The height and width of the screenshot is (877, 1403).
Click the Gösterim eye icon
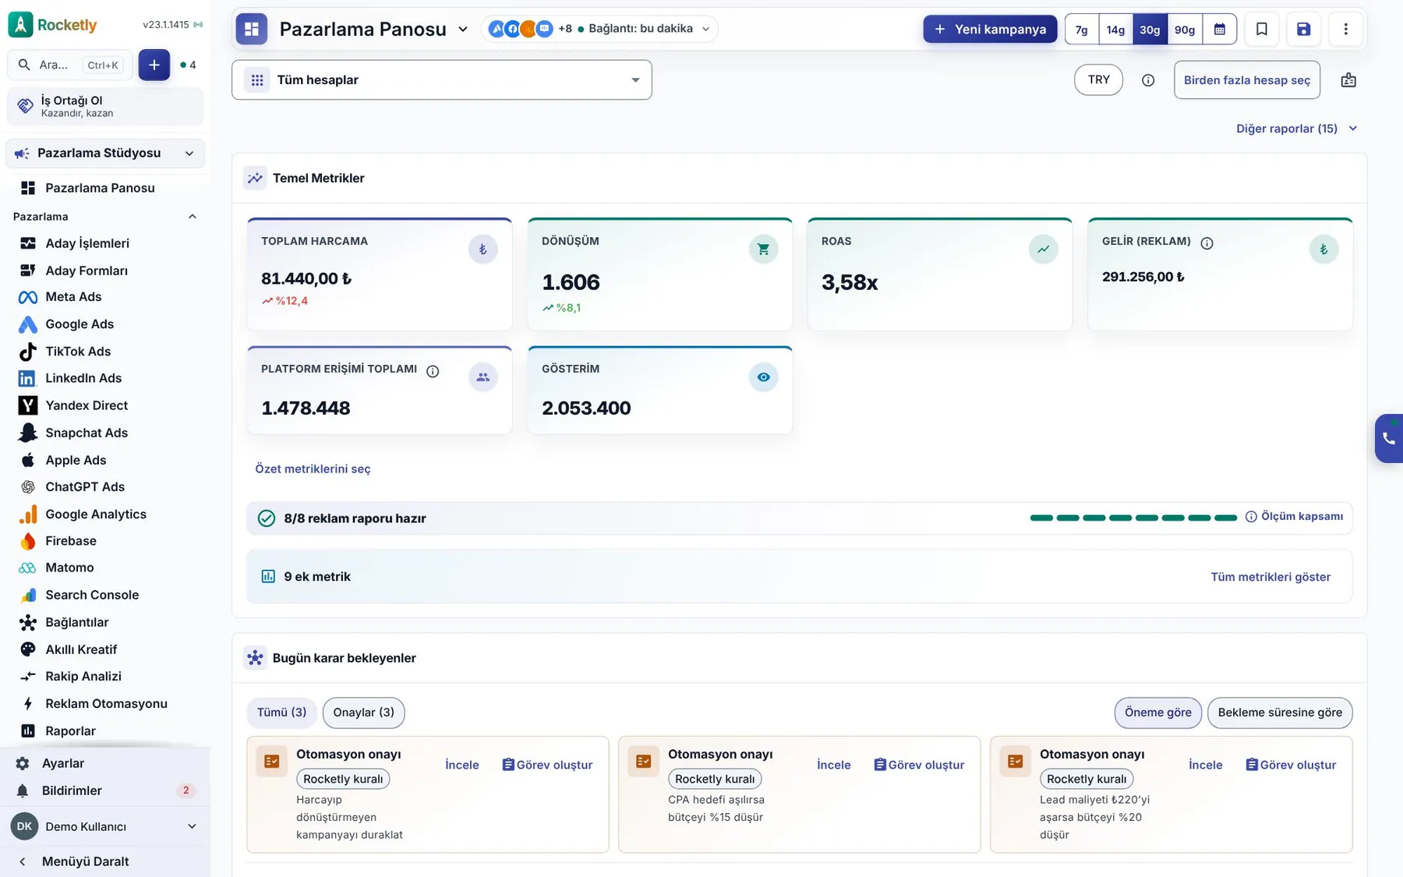click(763, 377)
